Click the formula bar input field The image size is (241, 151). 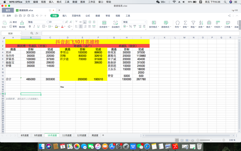(x=140, y=33)
